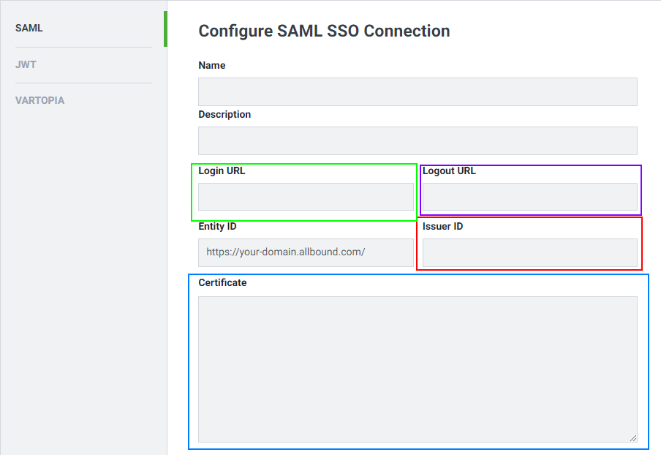661x455 pixels.
Task: Click the "Certificate" label text
Action: 222,282
